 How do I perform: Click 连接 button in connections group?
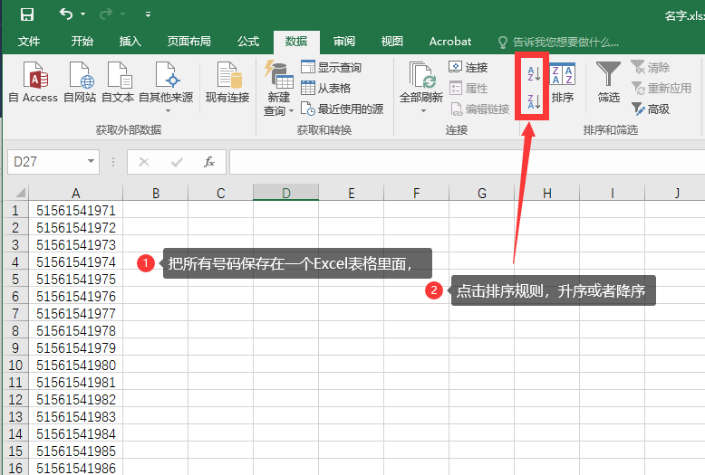(x=468, y=67)
